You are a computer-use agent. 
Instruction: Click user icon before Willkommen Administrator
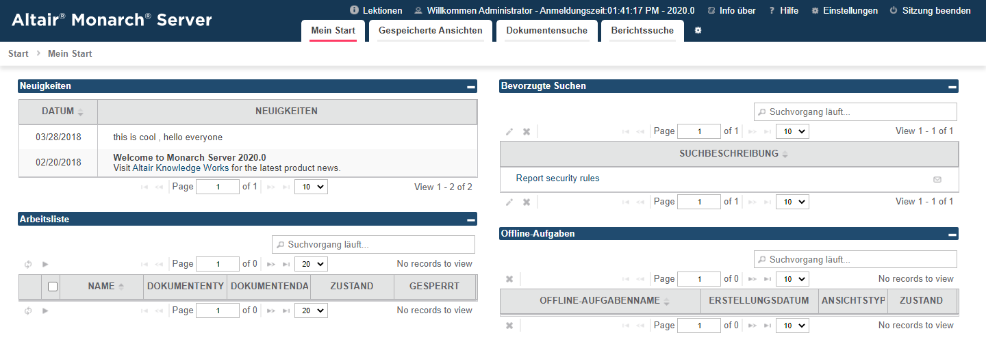[x=418, y=11]
